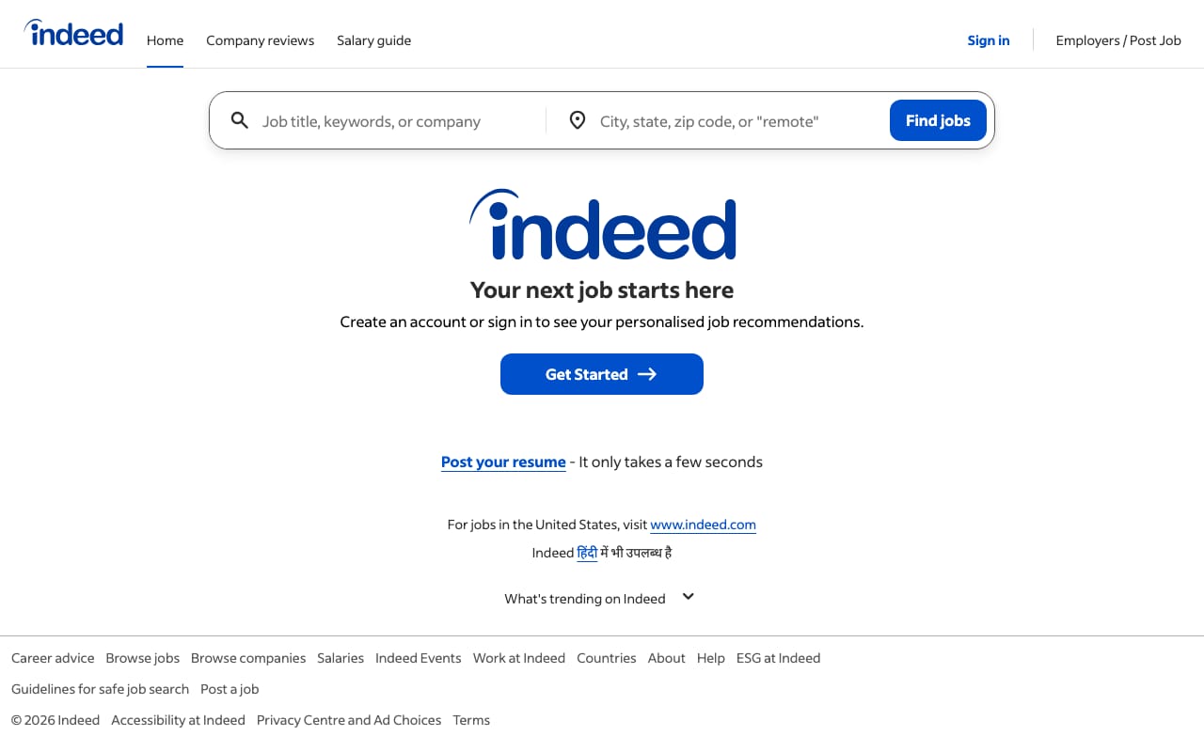The width and height of the screenshot is (1204, 752).
Task: Click the magnifying glass search icon
Action: pyautogui.click(x=240, y=120)
